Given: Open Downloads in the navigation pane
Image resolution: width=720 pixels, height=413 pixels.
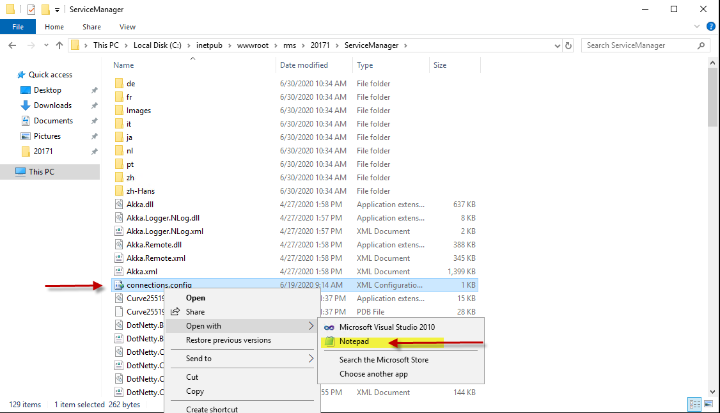Looking at the screenshot, I should coord(52,105).
